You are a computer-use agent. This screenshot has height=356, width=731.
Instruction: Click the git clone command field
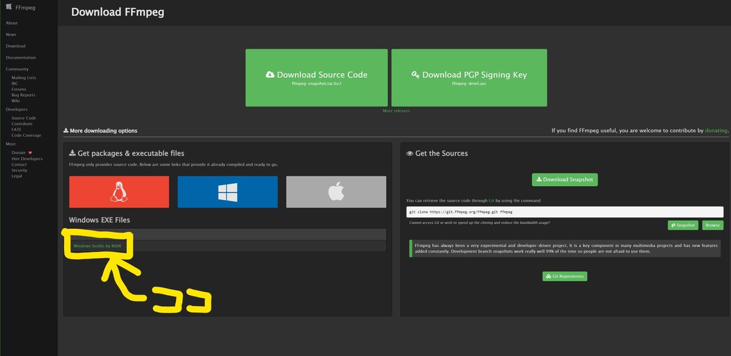pyautogui.click(x=565, y=212)
